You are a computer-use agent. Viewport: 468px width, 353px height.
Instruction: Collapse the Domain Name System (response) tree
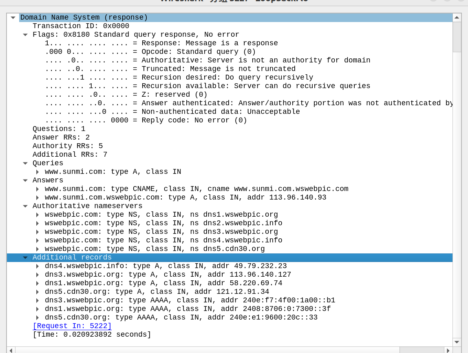pyautogui.click(x=13, y=18)
